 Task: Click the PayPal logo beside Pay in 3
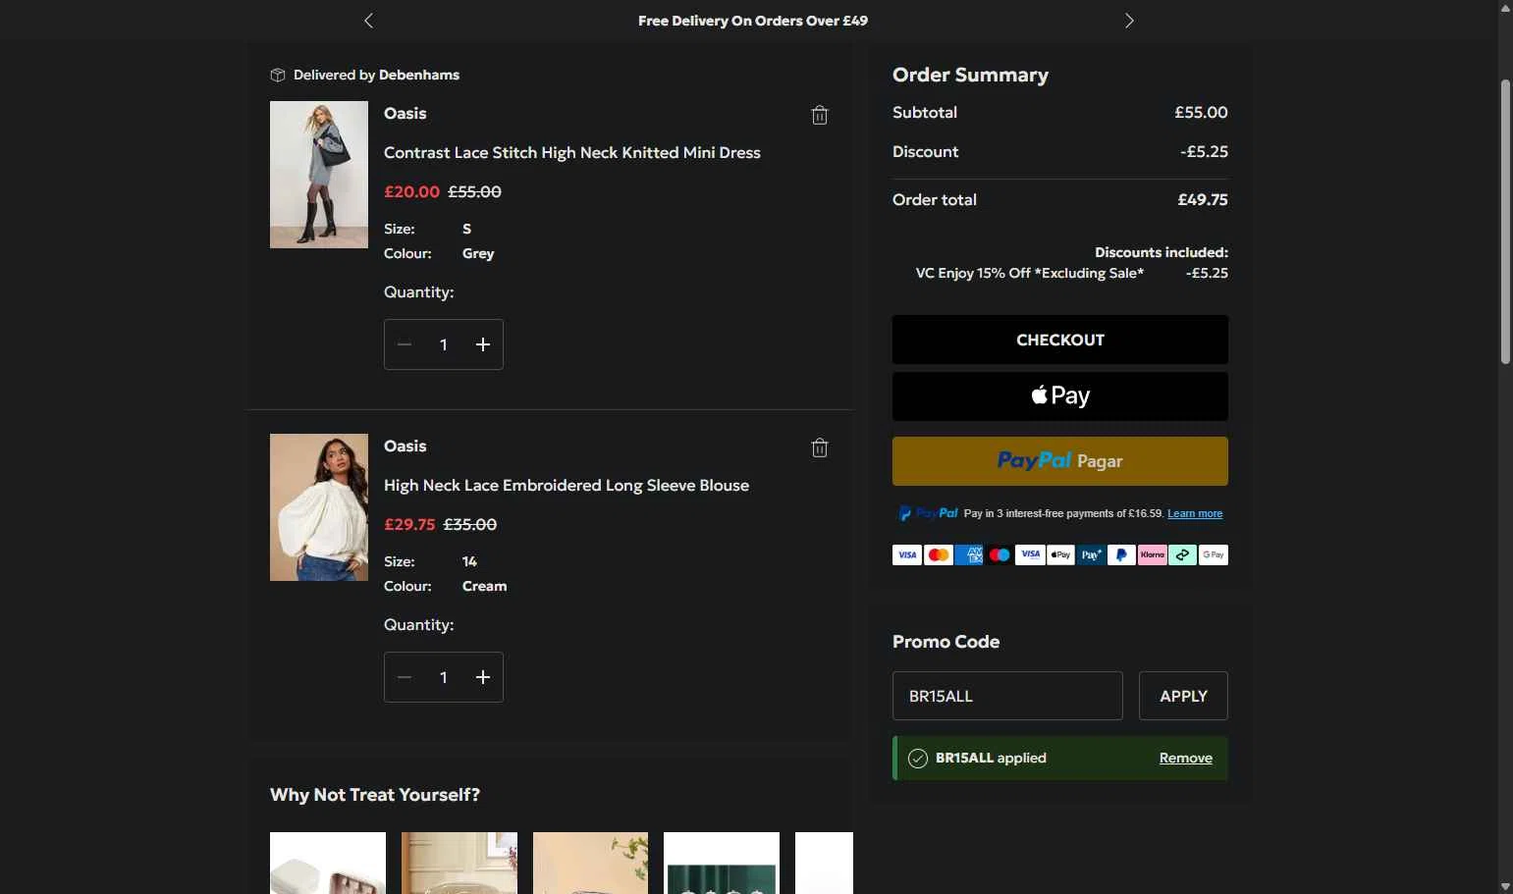click(928, 513)
